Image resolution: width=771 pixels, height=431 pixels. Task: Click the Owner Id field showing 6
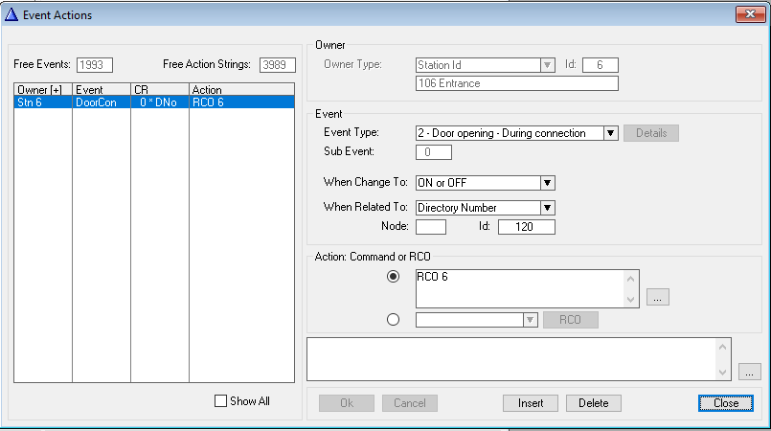pyautogui.click(x=600, y=65)
